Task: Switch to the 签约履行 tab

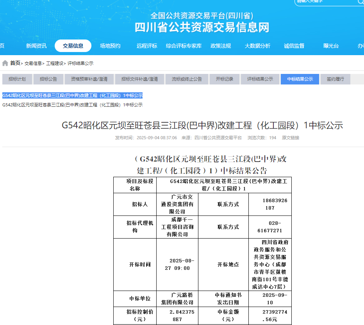Action: 338,79
